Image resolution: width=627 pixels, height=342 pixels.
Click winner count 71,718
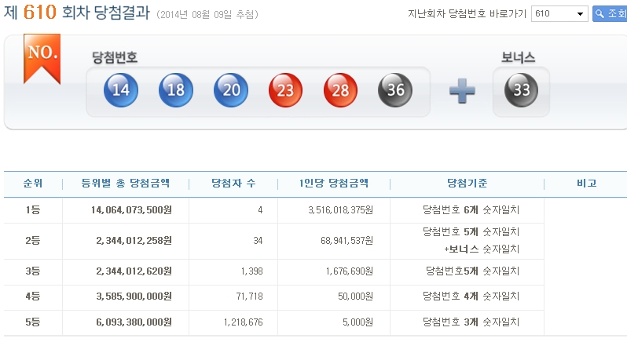(250, 297)
